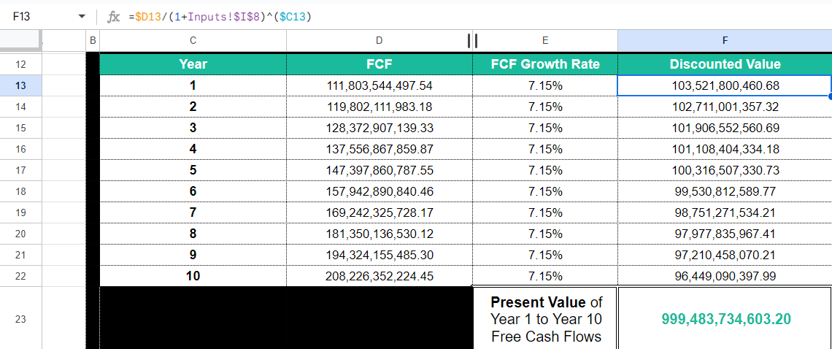The height and width of the screenshot is (349, 832).
Task: Click the Discounted Value header cell
Action: click(725, 64)
